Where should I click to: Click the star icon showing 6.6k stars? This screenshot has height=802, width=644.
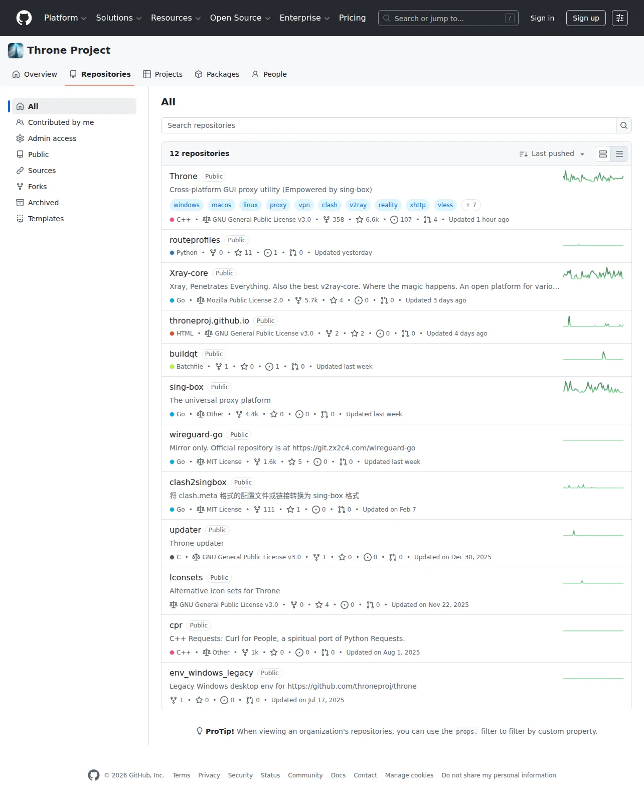pyautogui.click(x=360, y=220)
